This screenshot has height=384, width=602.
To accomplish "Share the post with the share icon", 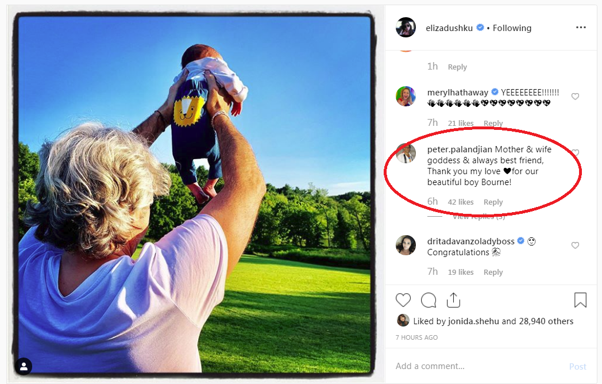I will pos(453,300).
